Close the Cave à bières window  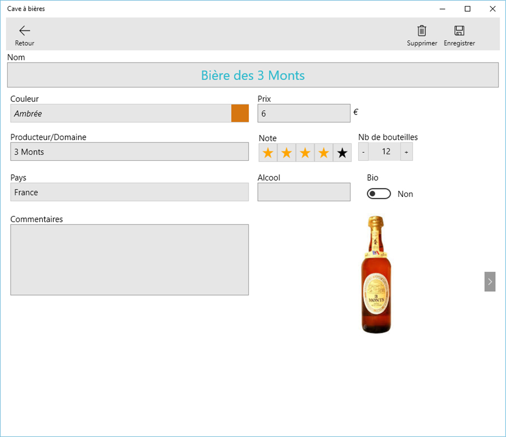[x=493, y=9]
